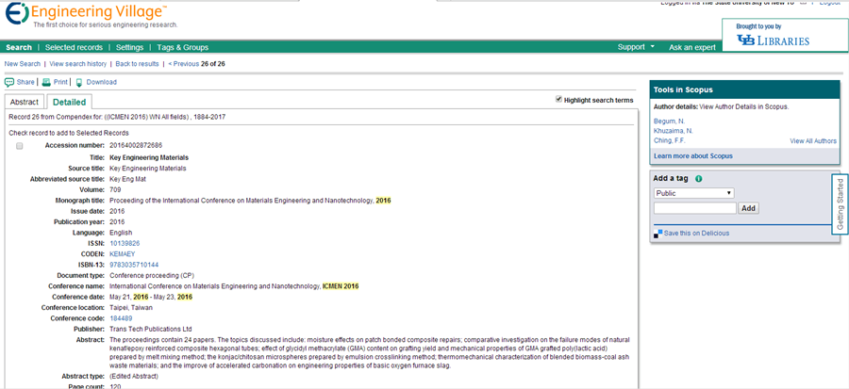Toggle Highlight search terms checkbox
The height and width of the screenshot is (389, 849).
558,100
